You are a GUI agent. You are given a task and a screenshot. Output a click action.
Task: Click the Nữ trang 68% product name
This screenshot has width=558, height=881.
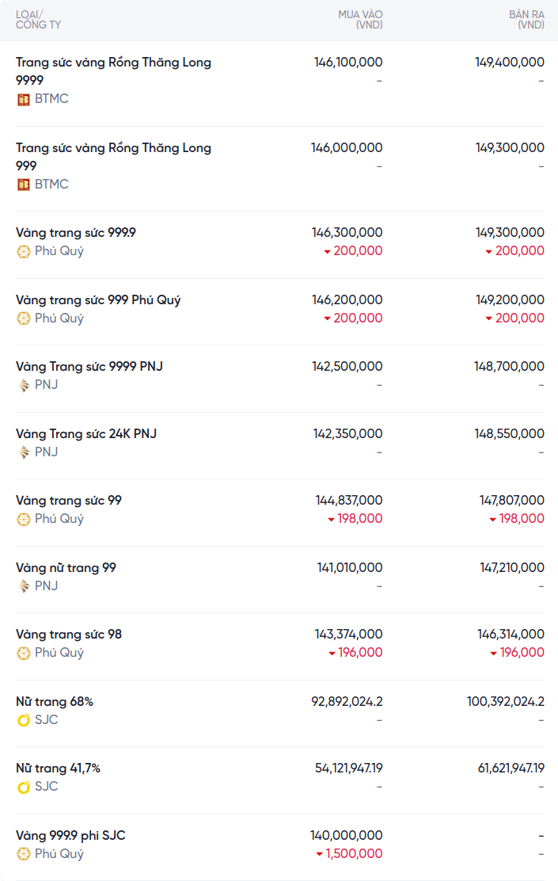55,702
